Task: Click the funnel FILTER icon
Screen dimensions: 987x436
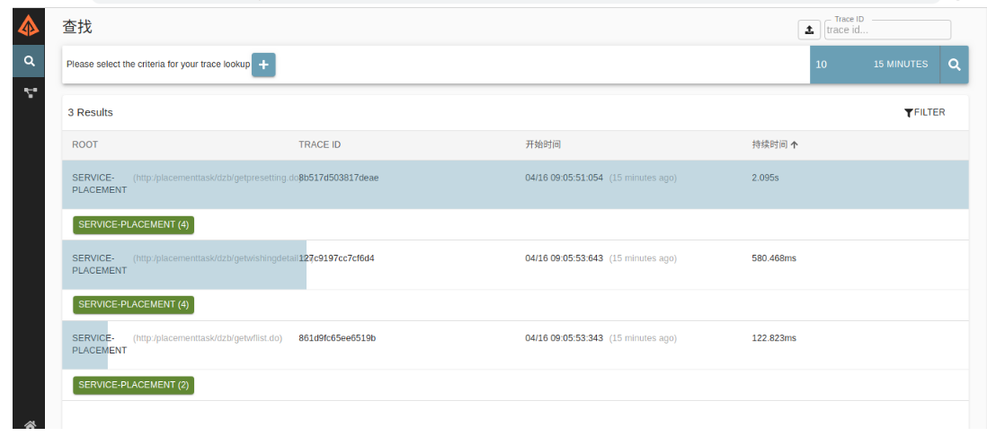Action: [909, 113]
